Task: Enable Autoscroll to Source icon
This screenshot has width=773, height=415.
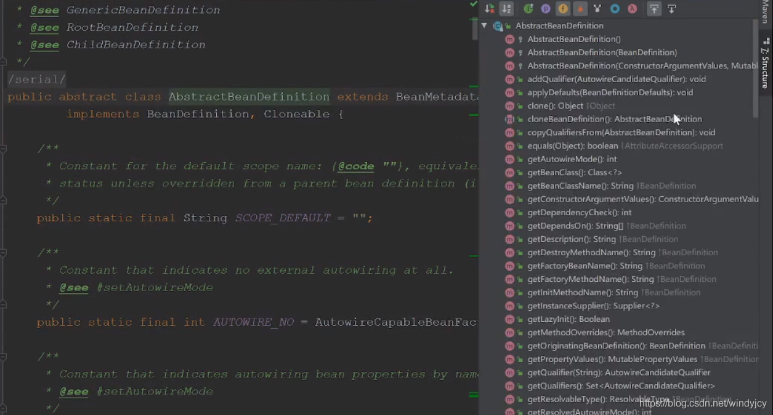Action: pyautogui.click(x=654, y=9)
